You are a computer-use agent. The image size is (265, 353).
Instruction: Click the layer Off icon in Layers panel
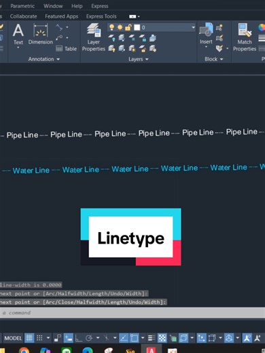(112, 38)
